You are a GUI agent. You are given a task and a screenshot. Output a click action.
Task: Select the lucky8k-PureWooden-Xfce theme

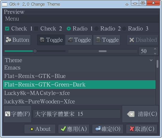click(79, 101)
